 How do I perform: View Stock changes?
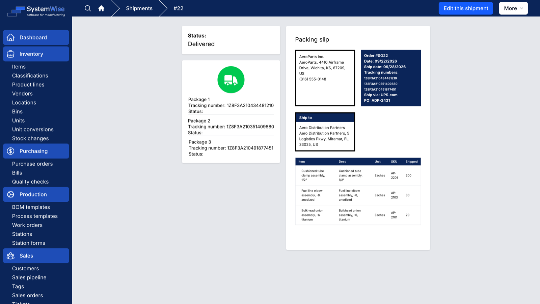(x=30, y=138)
